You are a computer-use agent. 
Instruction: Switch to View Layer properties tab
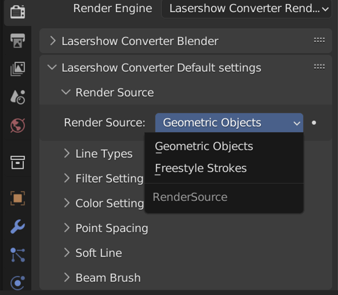(17, 68)
